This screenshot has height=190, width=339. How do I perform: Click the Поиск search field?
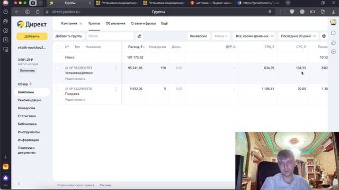110,36
